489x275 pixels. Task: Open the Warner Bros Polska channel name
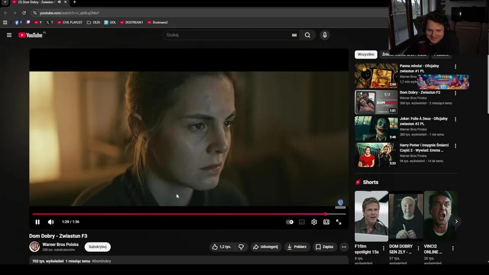pyautogui.click(x=60, y=244)
